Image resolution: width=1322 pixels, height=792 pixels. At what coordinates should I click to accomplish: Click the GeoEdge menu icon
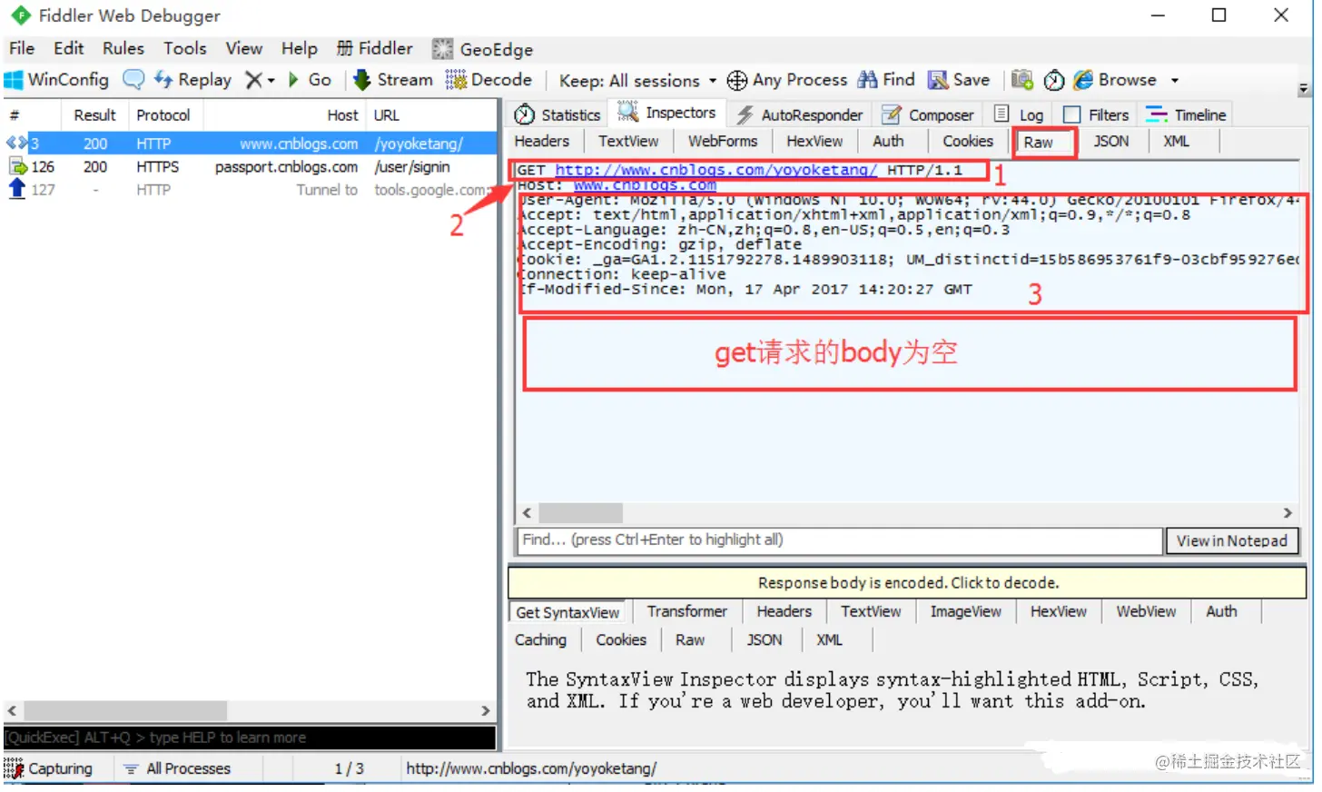tap(442, 49)
